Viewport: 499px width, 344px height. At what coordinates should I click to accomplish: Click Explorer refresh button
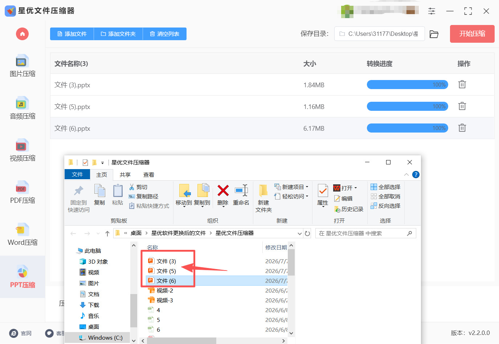pyautogui.click(x=307, y=234)
